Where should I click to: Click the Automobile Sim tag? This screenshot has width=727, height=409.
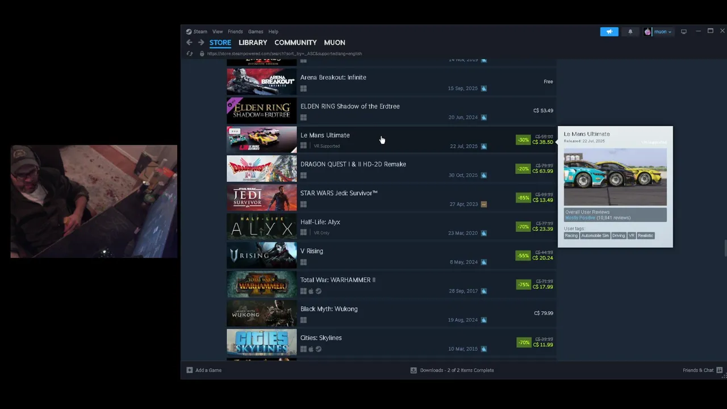click(595, 236)
